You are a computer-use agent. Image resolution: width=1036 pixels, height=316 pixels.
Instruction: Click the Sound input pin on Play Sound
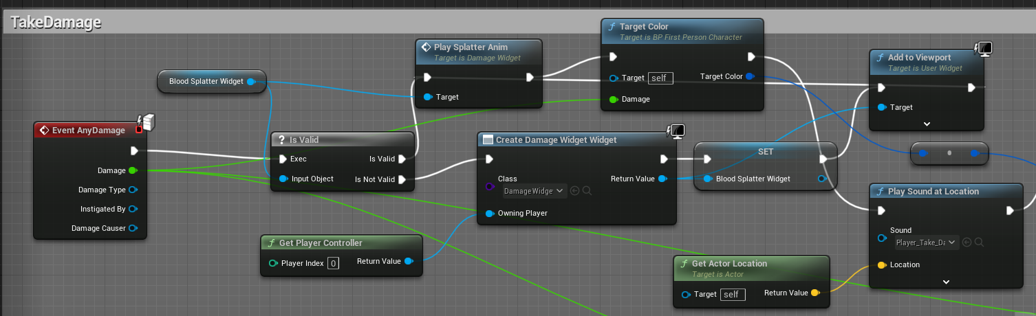point(881,238)
